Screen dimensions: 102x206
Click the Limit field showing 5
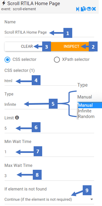pos(49,128)
